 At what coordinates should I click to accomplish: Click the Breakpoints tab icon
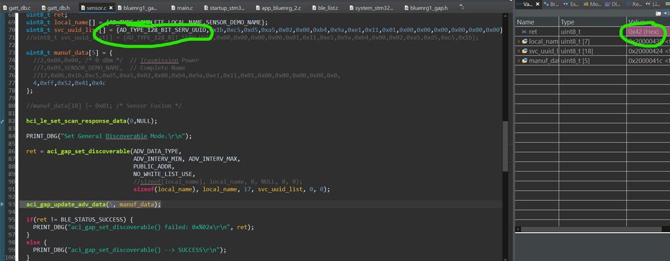(547, 4)
